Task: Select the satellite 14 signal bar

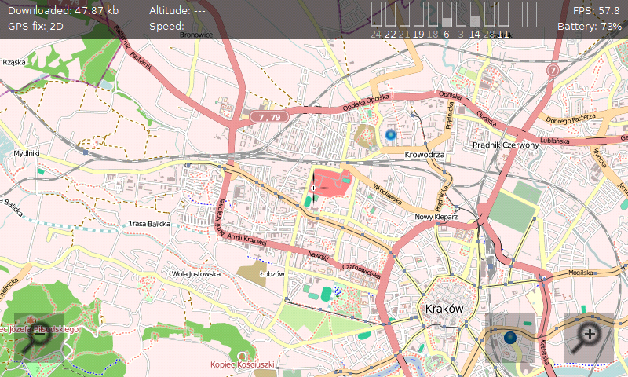Action: point(474,15)
